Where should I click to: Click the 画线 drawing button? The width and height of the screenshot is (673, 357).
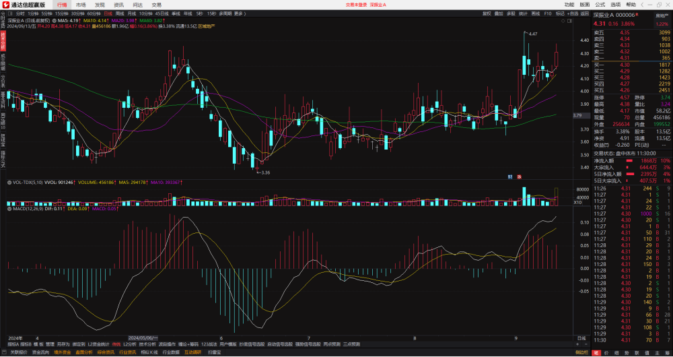click(535, 13)
